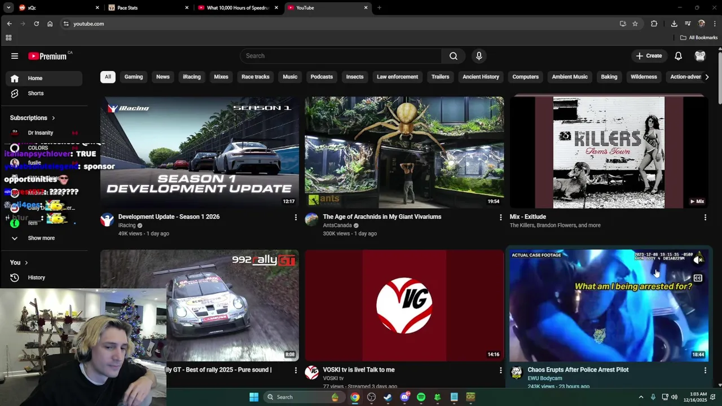Image resolution: width=722 pixels, height=406 pixels.
Task: Open a new browser tab
Action: tap(379, 8)
